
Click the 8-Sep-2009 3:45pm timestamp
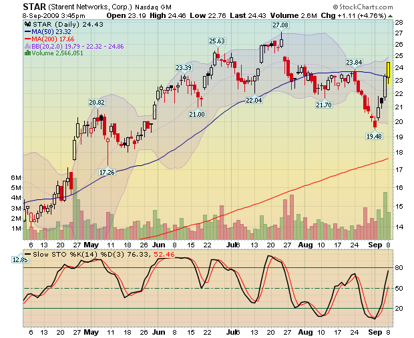coord(54,16)
